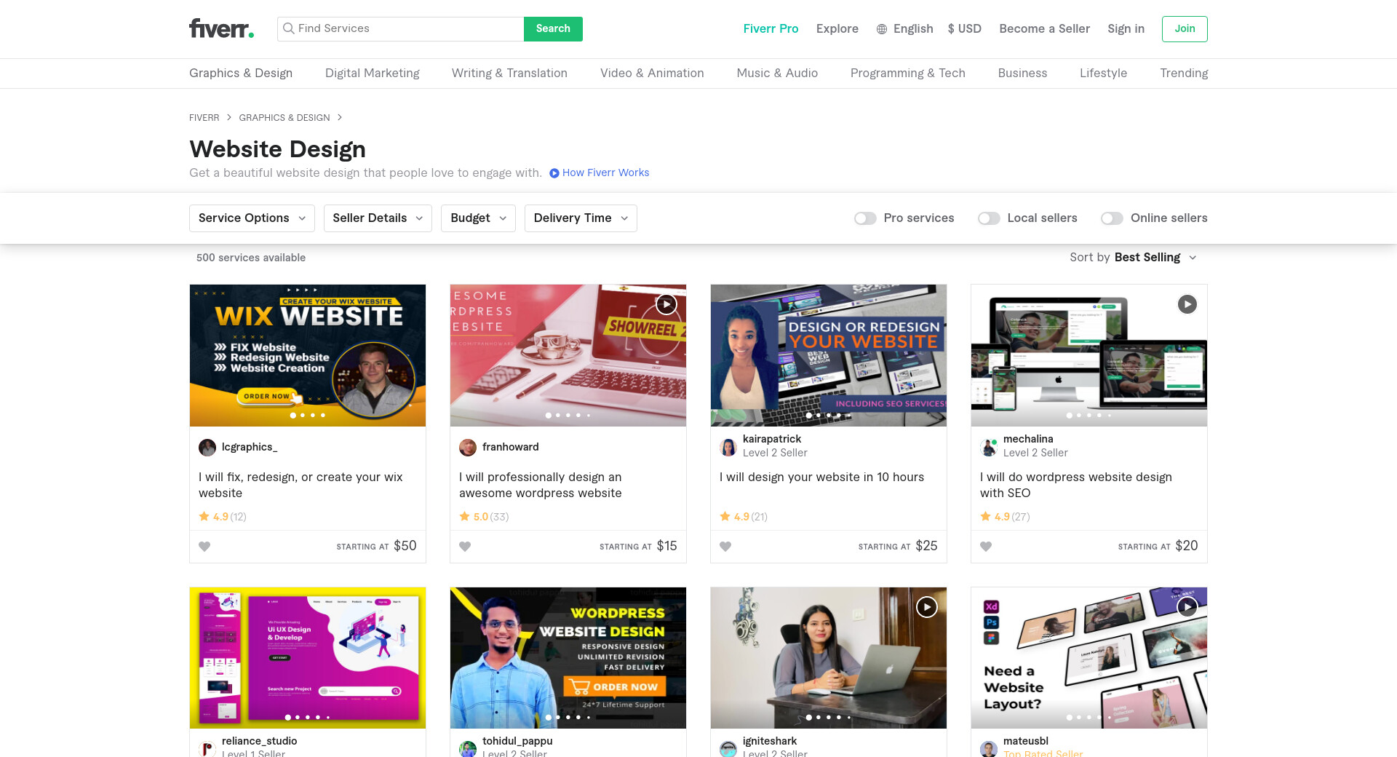Toggle Online sellers switch
The width and height of the screenshot is (1397, 757).
1112,218
